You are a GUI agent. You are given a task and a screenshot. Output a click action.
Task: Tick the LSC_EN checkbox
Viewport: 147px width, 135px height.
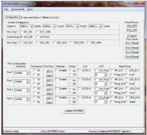point(21,43)
